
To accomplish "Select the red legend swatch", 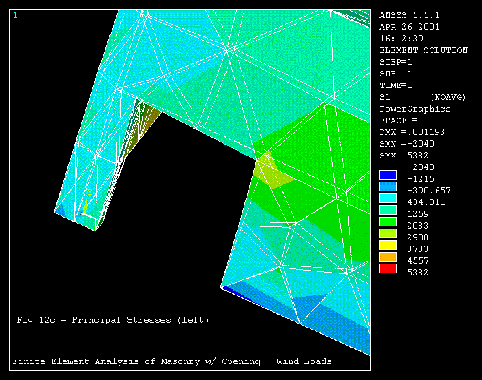I will 388,268.
